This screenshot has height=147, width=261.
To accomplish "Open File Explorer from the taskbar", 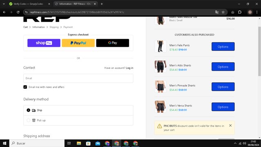I will 79,143.
